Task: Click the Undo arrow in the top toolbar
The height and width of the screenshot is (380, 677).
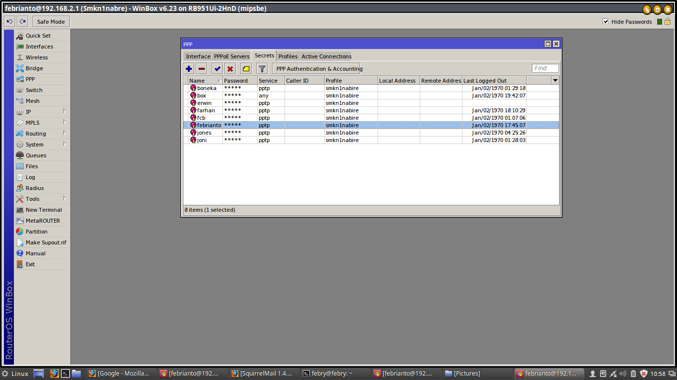Action: tap(9, 21)
